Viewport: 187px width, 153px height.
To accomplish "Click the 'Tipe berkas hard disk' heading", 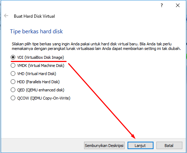I will pyautogui.click(x=36, y=32).
